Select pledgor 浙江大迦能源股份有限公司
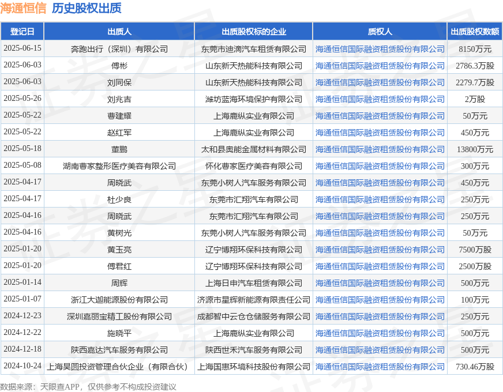Viewport: 503px width, 392px height. [x=119, y=300]
